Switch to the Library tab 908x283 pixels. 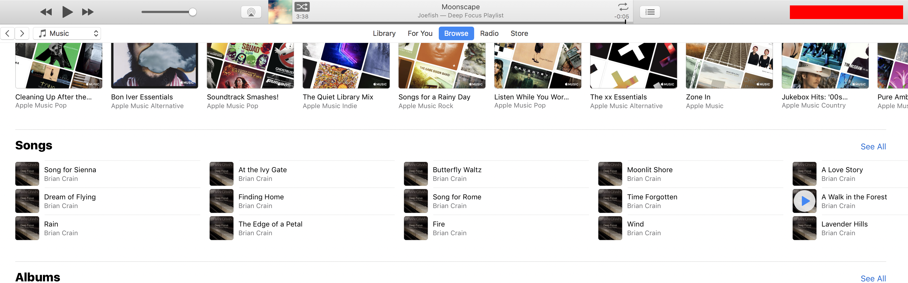(x=384, y=33)
